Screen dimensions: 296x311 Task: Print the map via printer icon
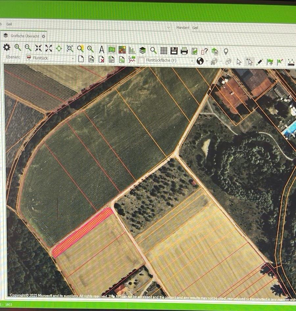point(184,51)
